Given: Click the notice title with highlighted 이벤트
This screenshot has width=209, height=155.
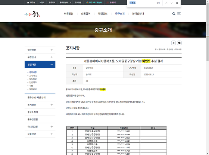Looking at the screenshot, I should (x=124, y=61).
